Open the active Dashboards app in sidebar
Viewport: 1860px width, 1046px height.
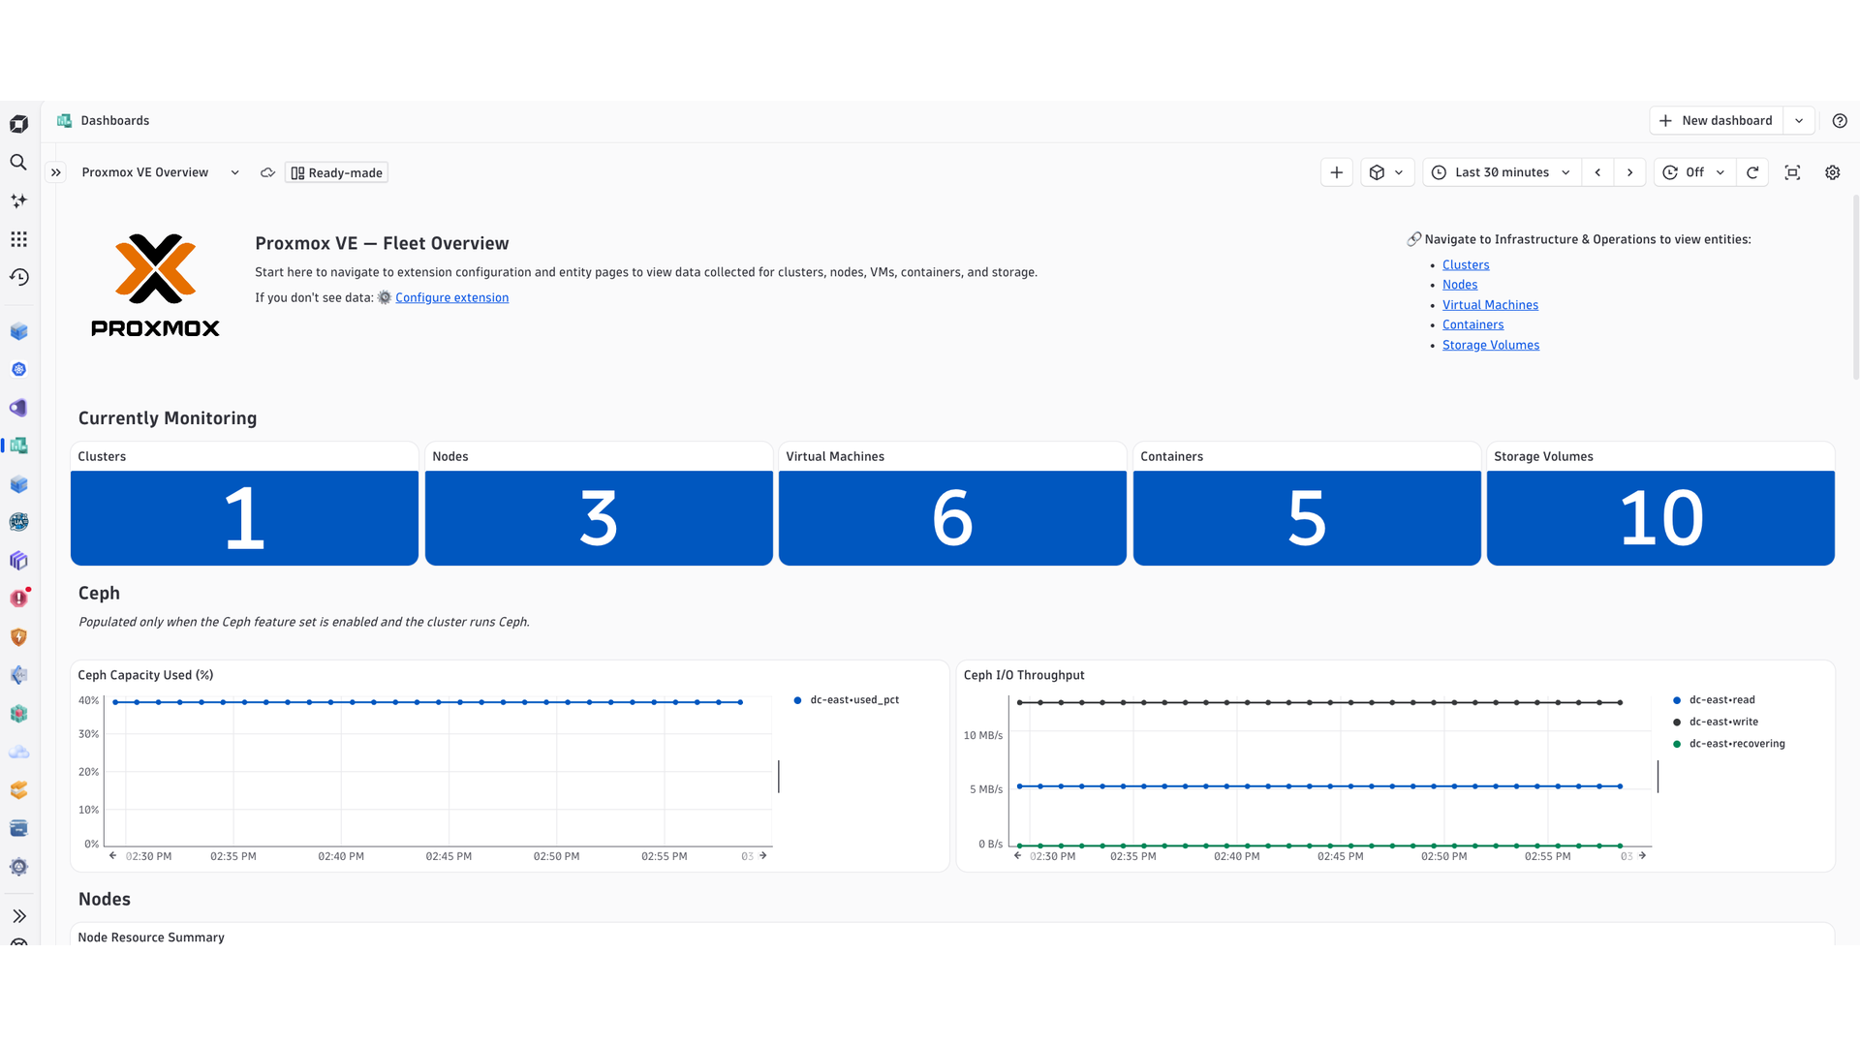click(x=18, y=446)
